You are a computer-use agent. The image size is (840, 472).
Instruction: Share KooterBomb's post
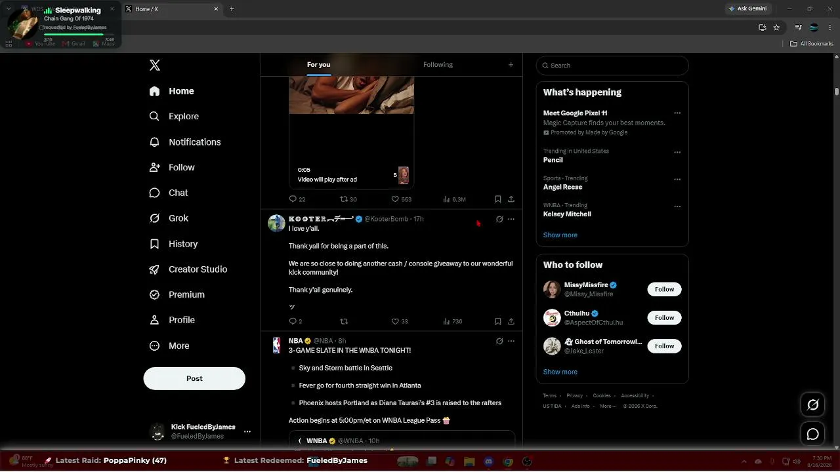coord(511,321)
